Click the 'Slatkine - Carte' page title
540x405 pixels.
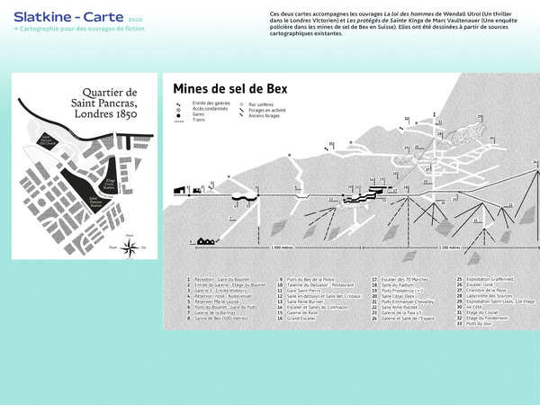pos(68,17)
